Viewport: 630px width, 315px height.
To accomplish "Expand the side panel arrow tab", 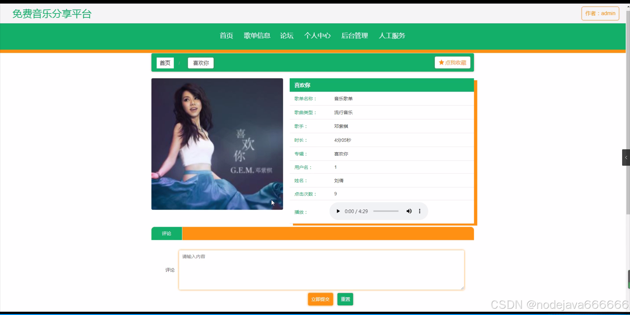I will (626, 157).
